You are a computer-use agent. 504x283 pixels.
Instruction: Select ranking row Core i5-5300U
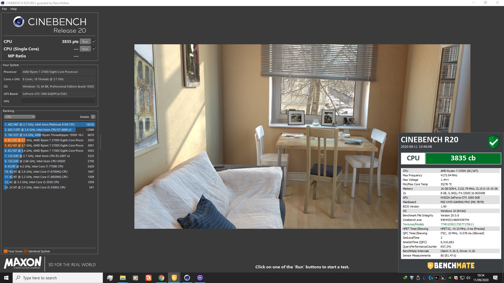pos(49,187)
